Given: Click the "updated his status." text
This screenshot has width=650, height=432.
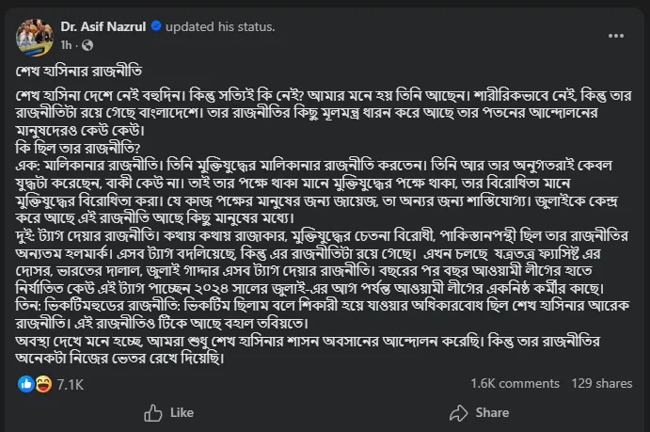Looking at the screenshot, I should click(x=220, y=27).
